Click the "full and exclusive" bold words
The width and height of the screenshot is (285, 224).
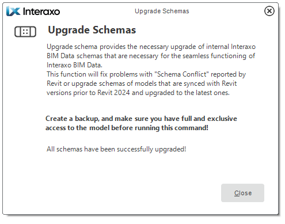pyautogui.click(x=209, y=119)
